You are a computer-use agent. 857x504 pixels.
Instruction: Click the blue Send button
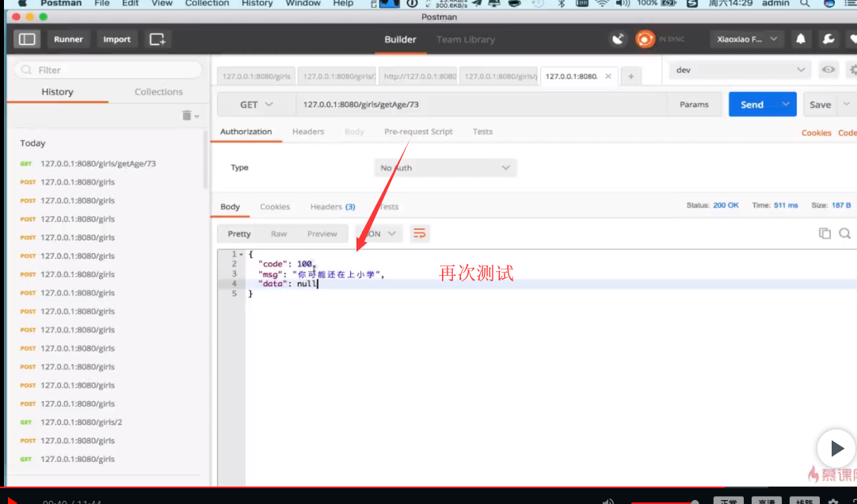(752, 105)
